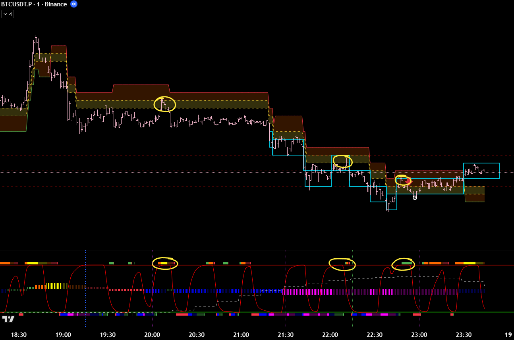Click the 23:30 label on the time axis
This screenshot has width=514, height=340.
464,334
